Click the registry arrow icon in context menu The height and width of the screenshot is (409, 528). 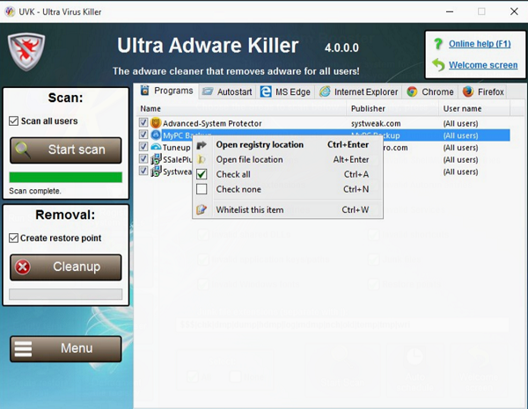[202, 145]
